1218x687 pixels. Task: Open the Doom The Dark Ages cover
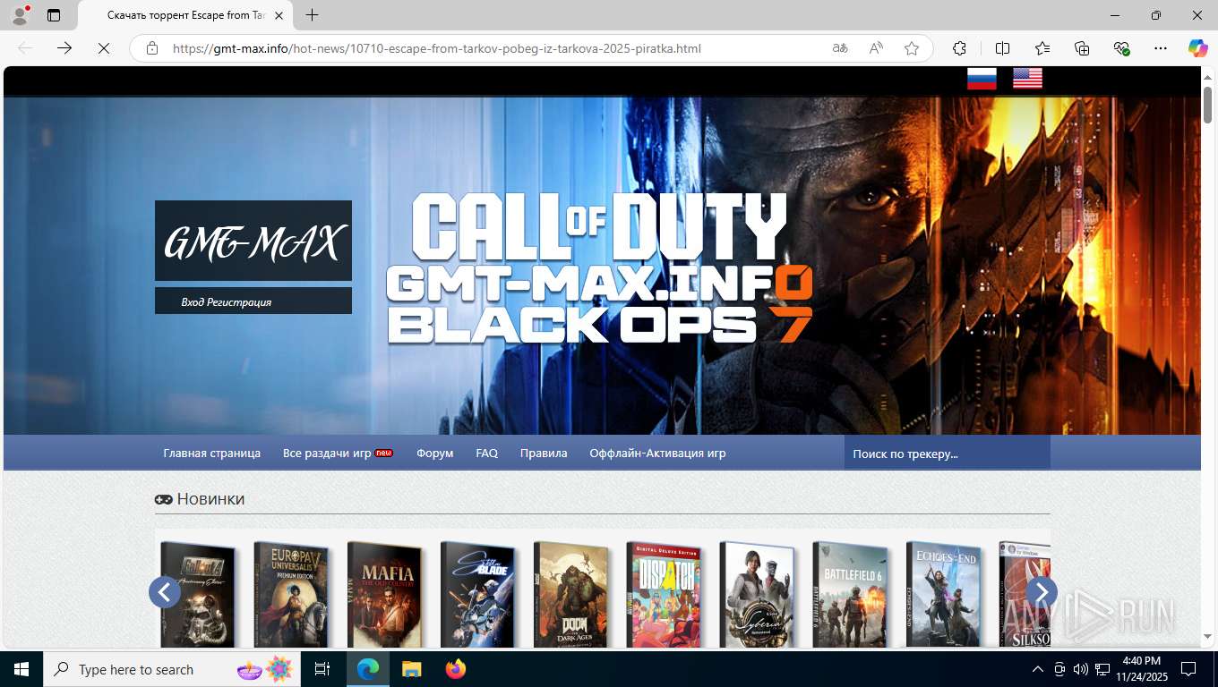(570, 594)
